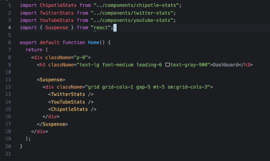Click the sm:grid-cols-3 class on line 12

[187, 87]
